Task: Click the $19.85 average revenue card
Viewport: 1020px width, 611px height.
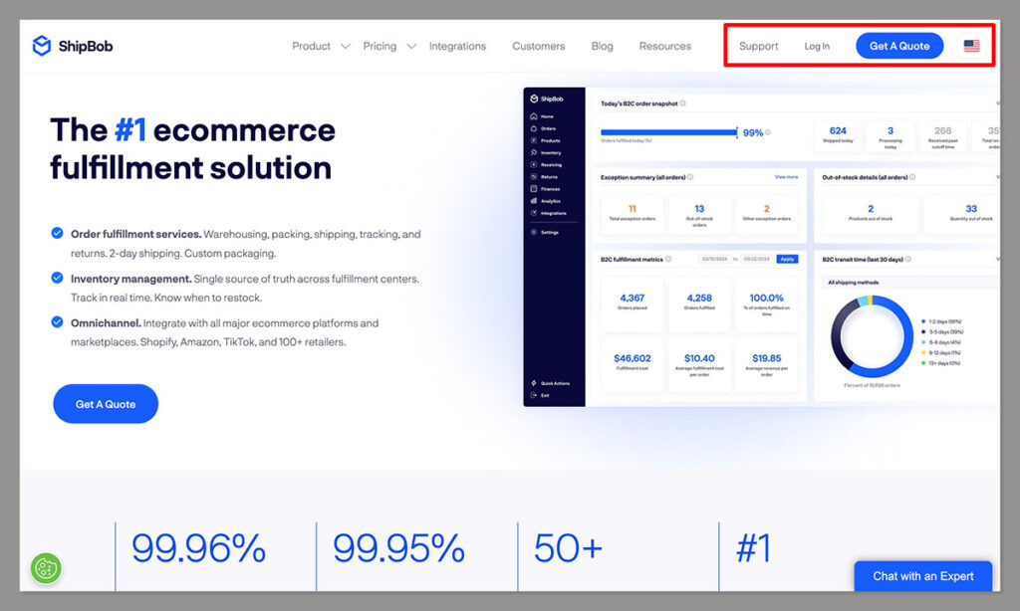Action: pos(766,364)
